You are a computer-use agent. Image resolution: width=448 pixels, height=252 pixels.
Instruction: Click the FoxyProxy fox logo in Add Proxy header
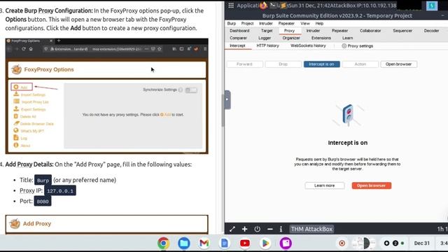point(15,223)
